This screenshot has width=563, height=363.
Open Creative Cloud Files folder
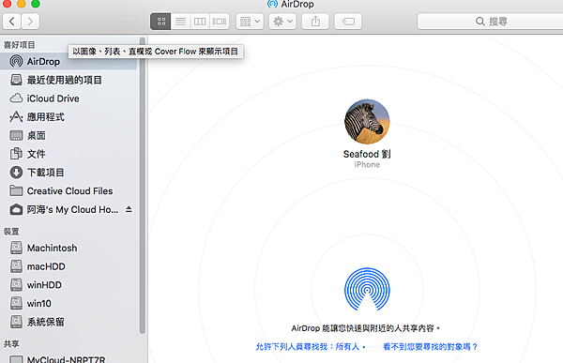coord(68,190)
